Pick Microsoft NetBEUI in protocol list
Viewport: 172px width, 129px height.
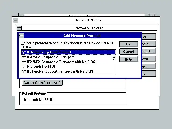tap(69, 67)
